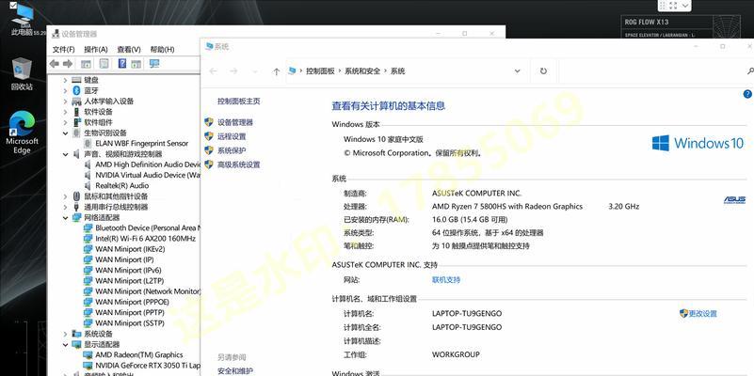The image size is (754, 376).
Task: Select NVIDIA Virtual Audio Device entry
Action: click(x=147, y=175)
